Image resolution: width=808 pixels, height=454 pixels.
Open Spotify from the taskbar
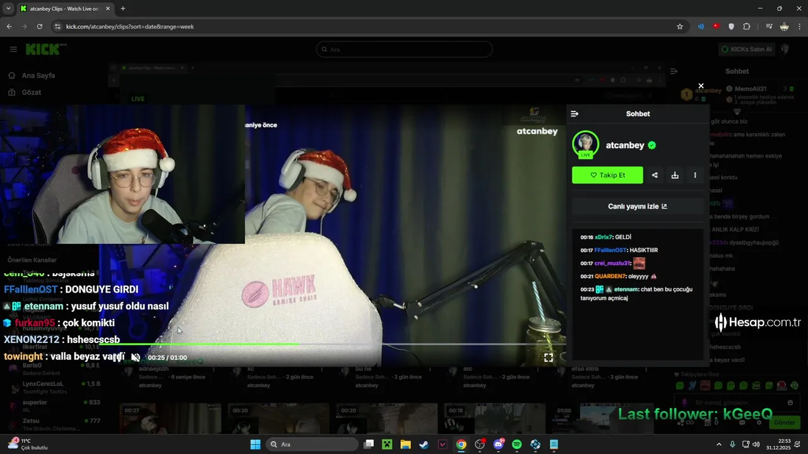tap(517, 445)
